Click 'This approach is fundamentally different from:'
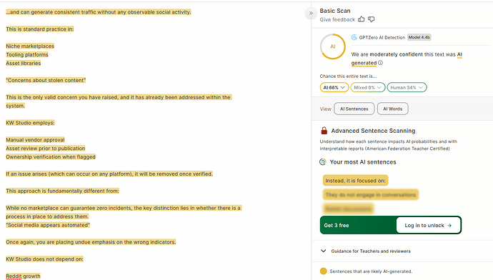493x280 pixels. click(63, 191)
